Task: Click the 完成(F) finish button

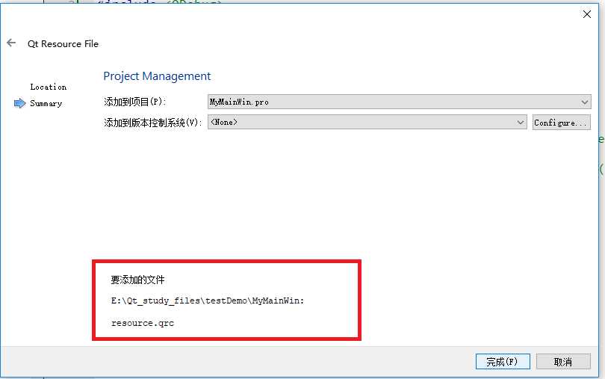Action: pos(503,362)
